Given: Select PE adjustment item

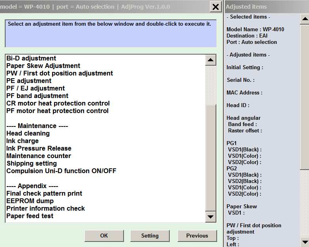Looking at the screenshot, I should click(x=29, y=81).
